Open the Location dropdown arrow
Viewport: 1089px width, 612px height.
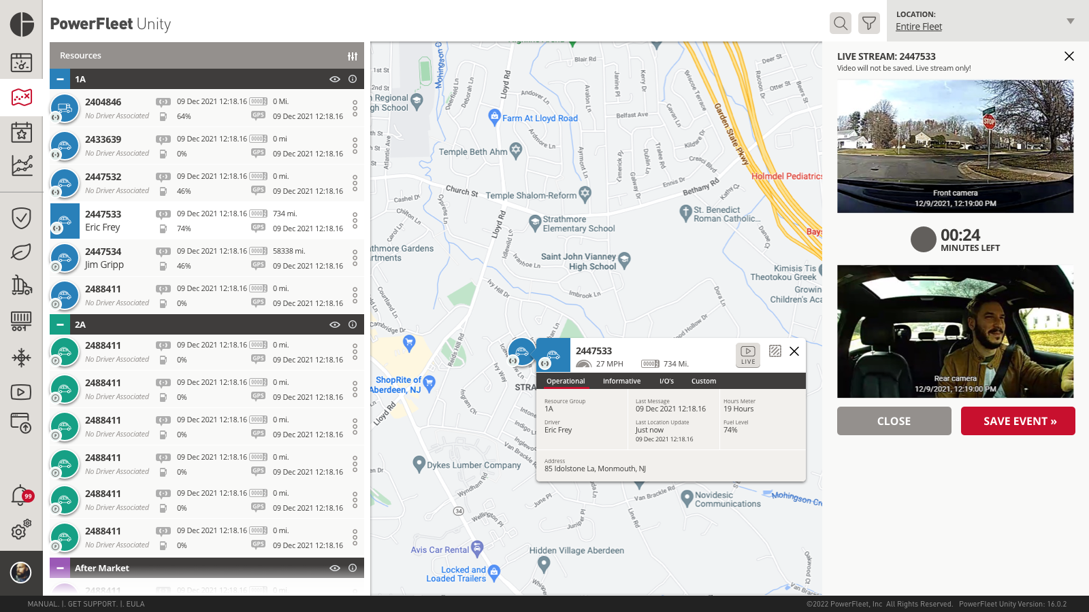pos(1071,21)
